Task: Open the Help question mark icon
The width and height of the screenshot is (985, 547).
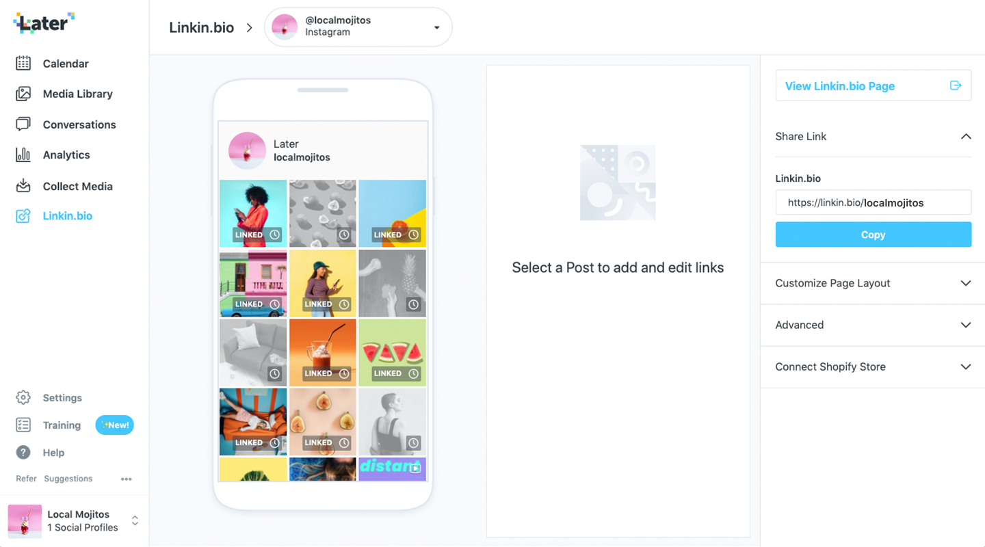Action: (23, 453)
